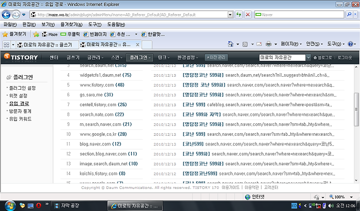360x211 pixels.
Task: Open the 페이지(P) command menu
Action: [291, 44]
